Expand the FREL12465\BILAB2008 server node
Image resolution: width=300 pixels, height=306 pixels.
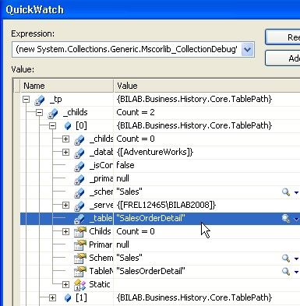[65, 205]
